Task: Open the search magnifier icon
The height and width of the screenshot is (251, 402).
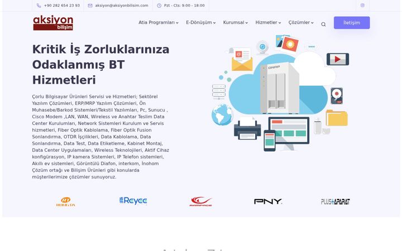Action: 323,25
